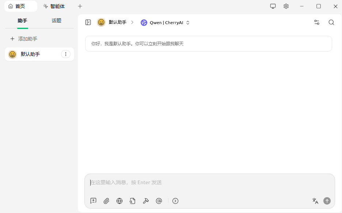The height and width of the screenshot is (213, 342).
Task: Click the Qwen model logo icon
Action: (144, 22)
